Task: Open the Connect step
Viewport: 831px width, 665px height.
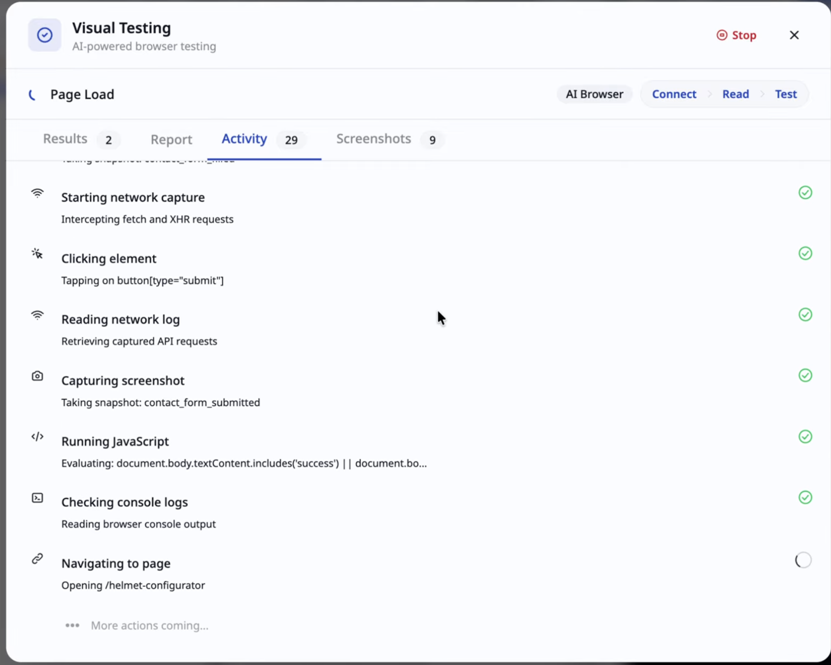Action: coord(674,94)
